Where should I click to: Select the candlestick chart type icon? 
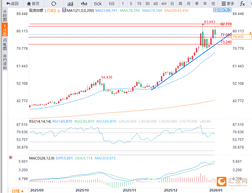[84, 4]
